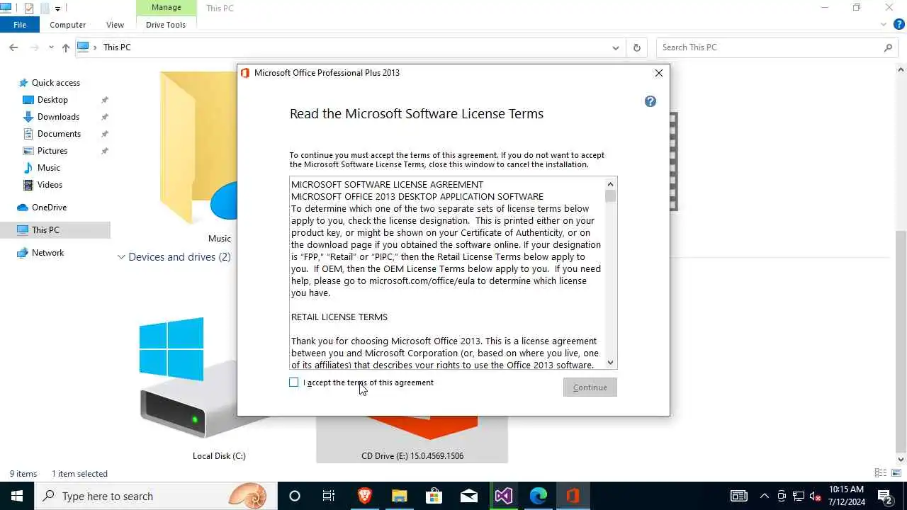Open the Windows Start menu
The image size is (907, 510).
17,496
